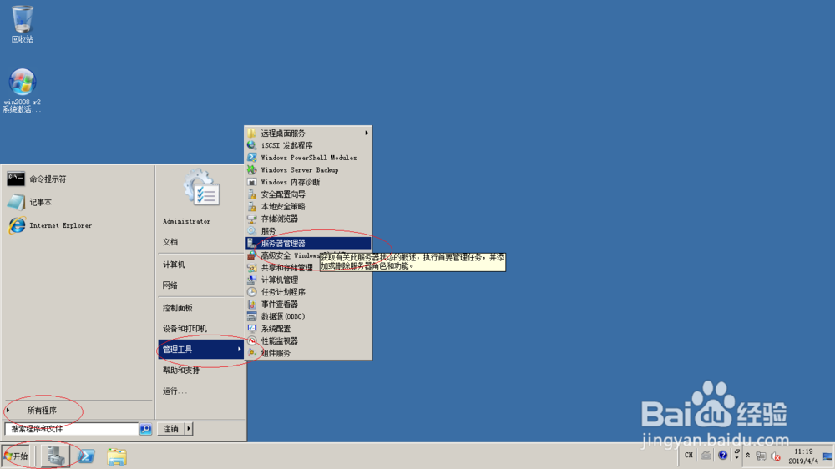Open 任务计划程序
This screenshot has width=835, height=469.
(x=308, y=292)
